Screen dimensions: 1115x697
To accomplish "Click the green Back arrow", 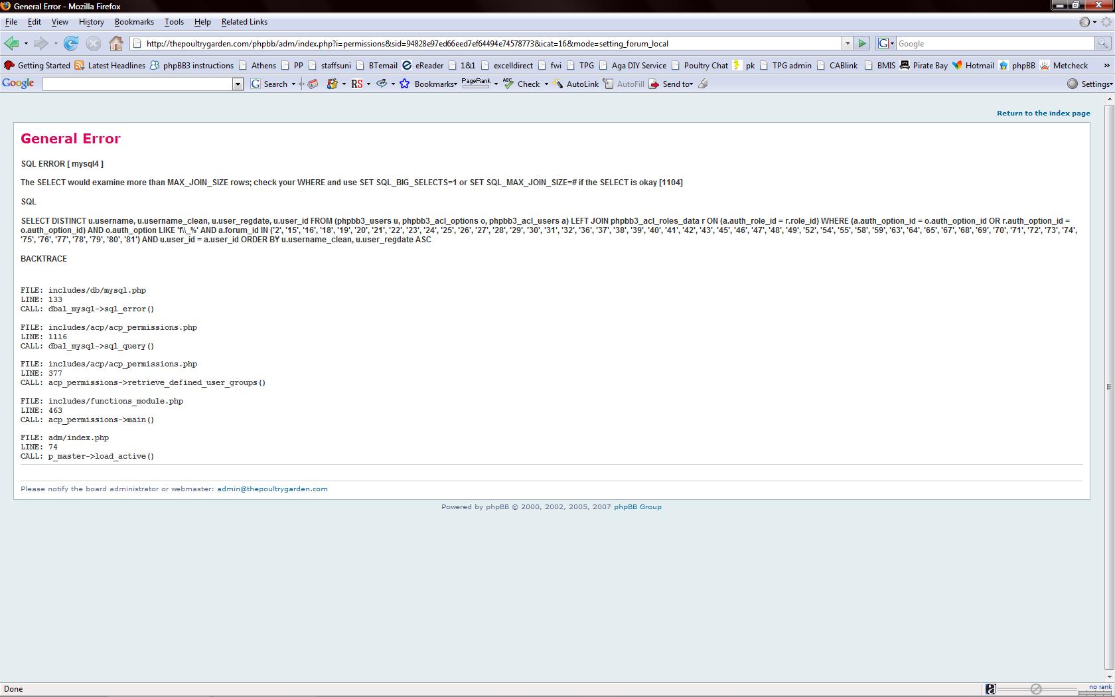I will click(11, 44).
